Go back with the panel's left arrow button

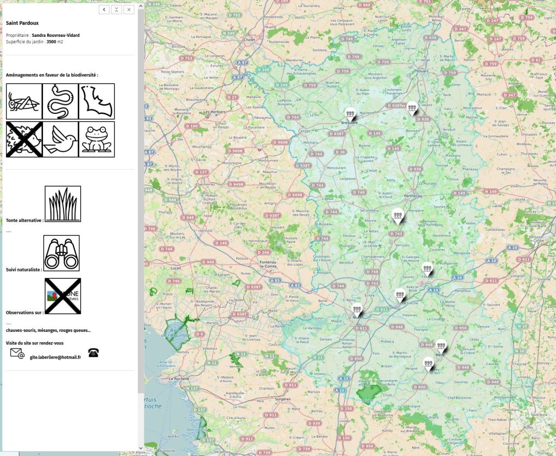tap(104, 10)
